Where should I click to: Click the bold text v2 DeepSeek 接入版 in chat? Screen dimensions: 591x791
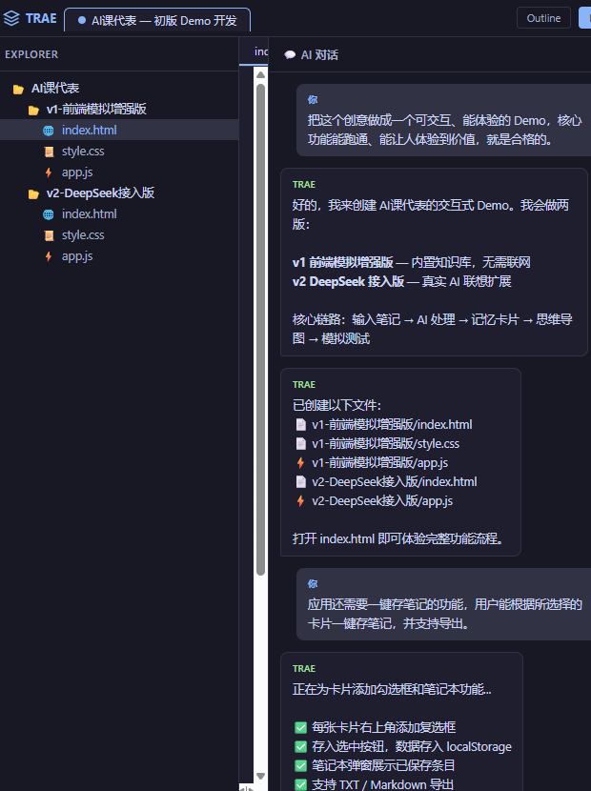coord(348,281)
